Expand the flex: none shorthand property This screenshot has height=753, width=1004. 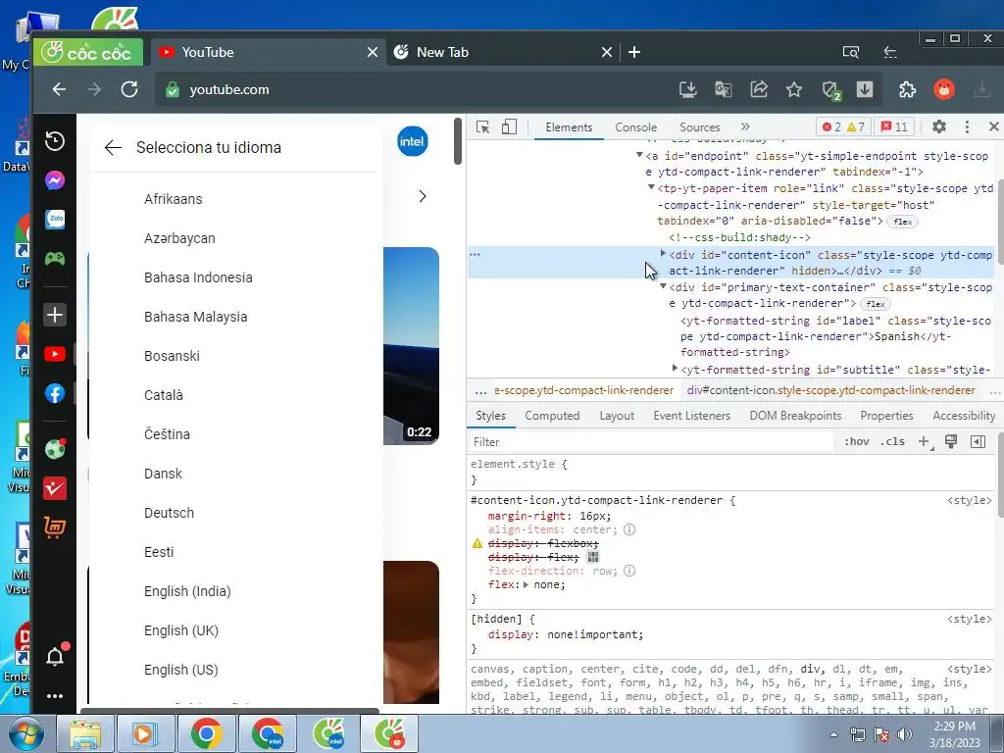pyautogui.click(x=526, y=584)
